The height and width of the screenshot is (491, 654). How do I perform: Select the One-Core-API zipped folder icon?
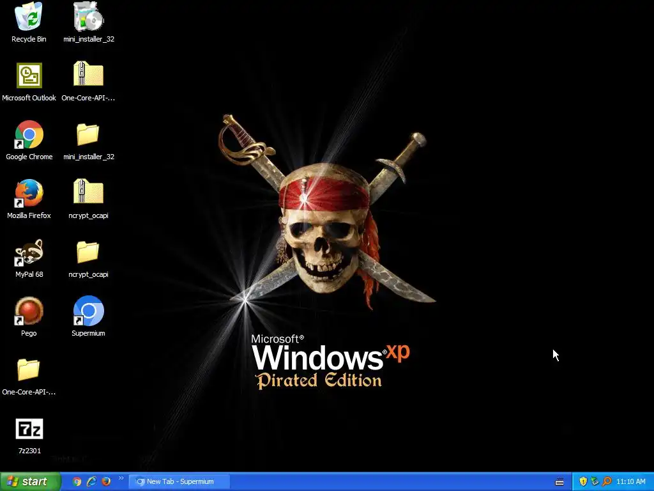88,74
